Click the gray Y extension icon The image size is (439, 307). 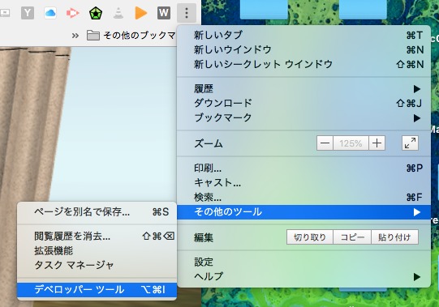[x=28, y=13]
